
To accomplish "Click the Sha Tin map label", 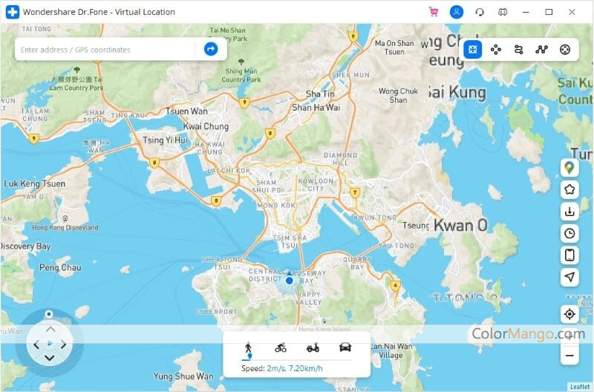I will [320, 94].
